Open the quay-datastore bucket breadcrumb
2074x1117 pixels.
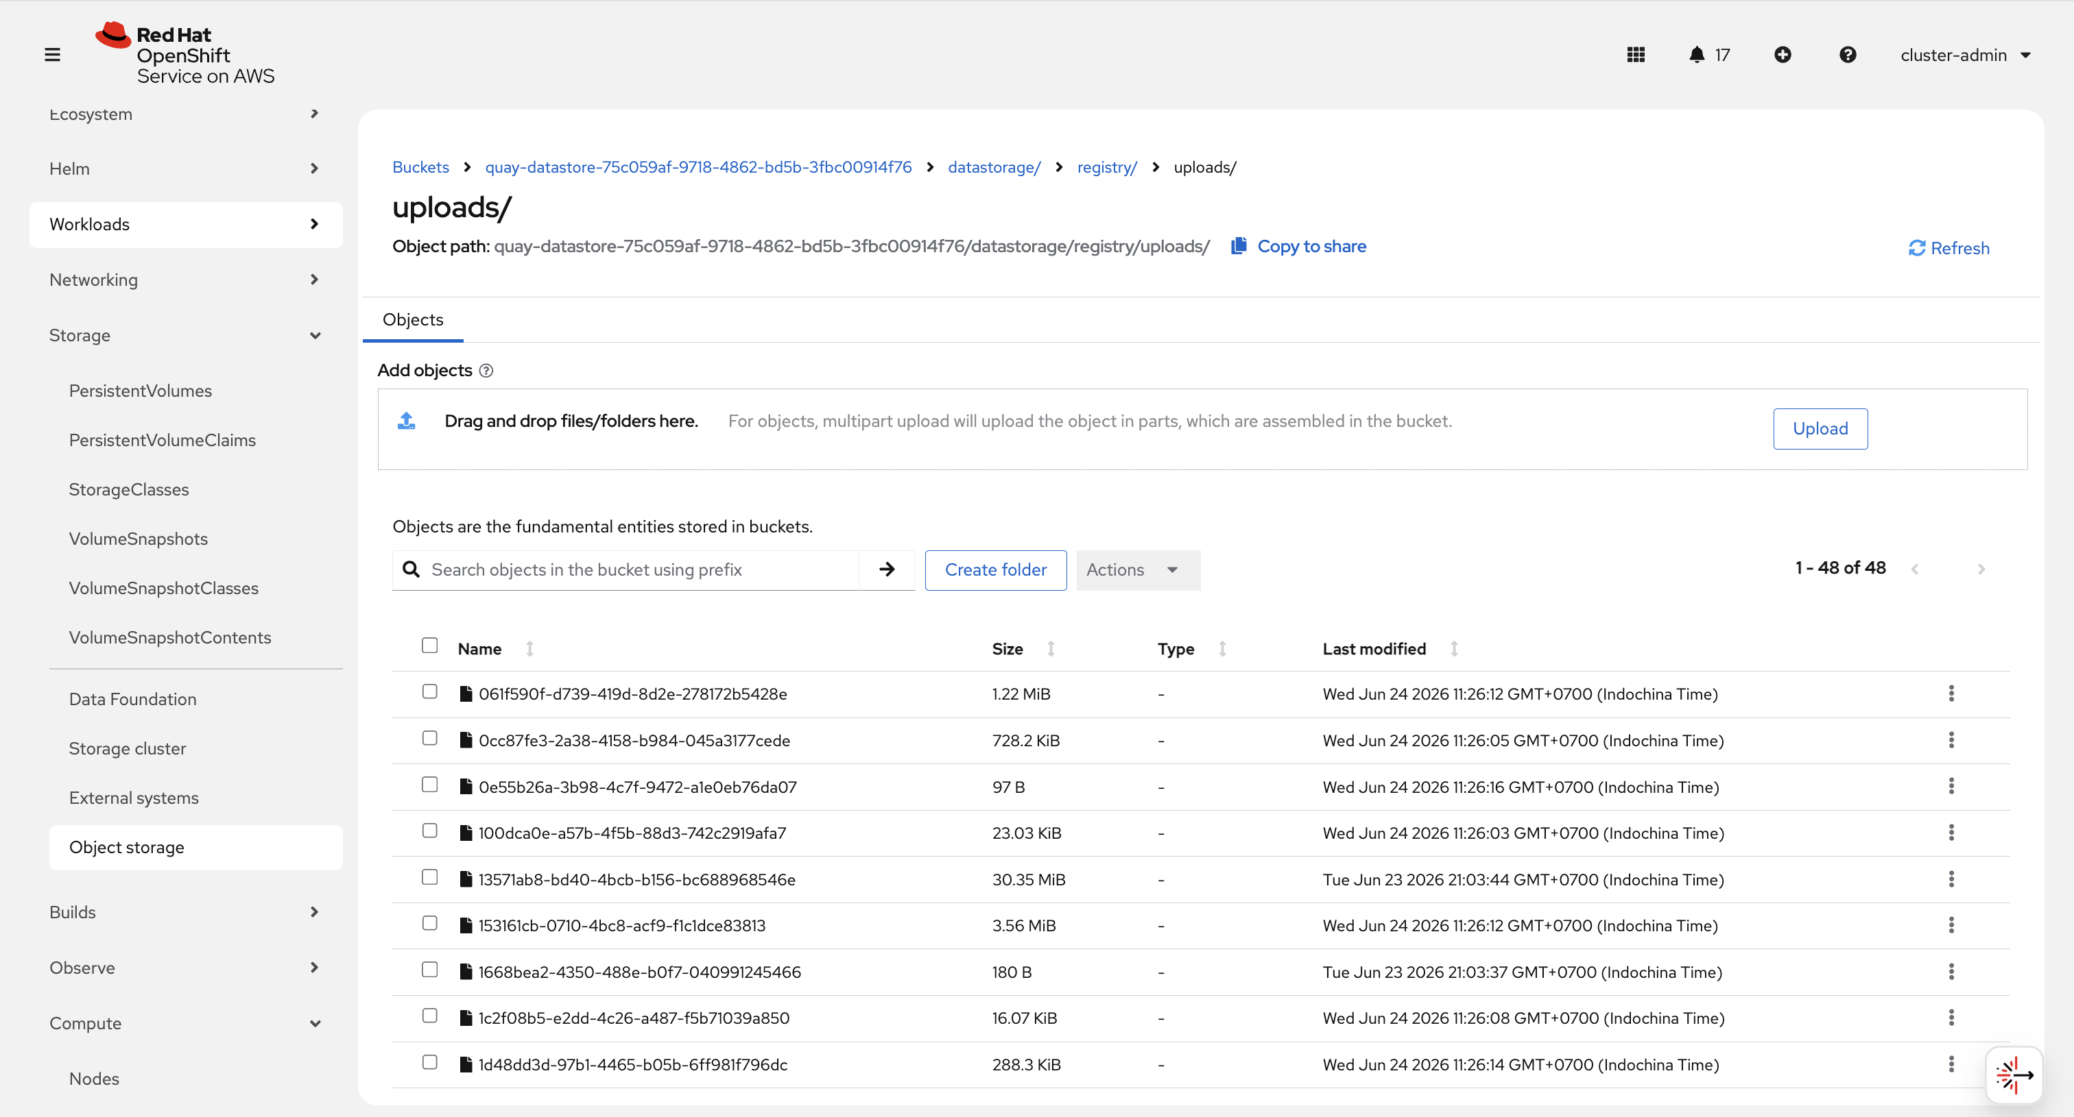[x=698, y=167]
